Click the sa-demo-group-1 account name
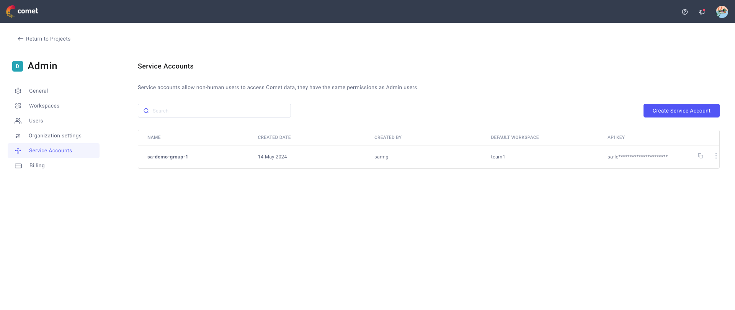735x310 pixels. 168,157
